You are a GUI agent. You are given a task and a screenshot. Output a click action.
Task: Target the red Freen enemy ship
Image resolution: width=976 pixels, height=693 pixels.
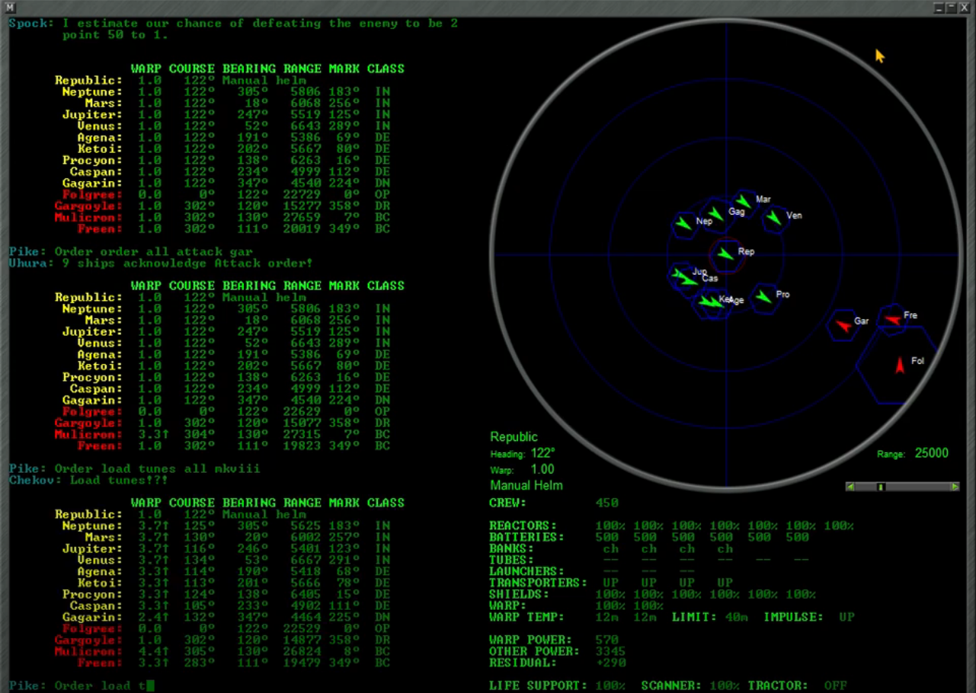pyautogui.click(x=892, y=319)
